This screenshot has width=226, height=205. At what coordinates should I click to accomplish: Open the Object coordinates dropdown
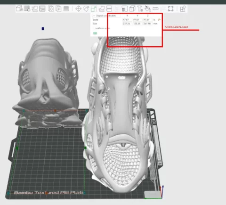106,16
